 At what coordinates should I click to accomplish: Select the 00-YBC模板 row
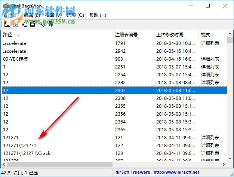[114, 59]
